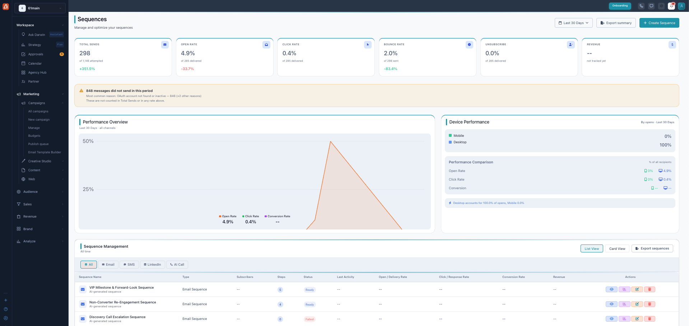Open Email Template Builder in sidebar
This screenshot has width=689, height=326.
click(x=45, y=152)
